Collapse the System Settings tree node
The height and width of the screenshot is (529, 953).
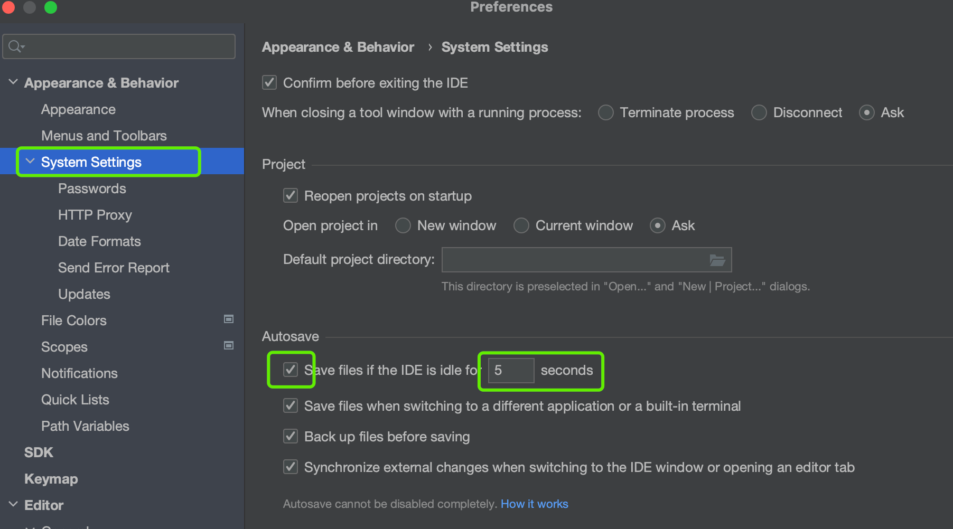tap(31, 162)
